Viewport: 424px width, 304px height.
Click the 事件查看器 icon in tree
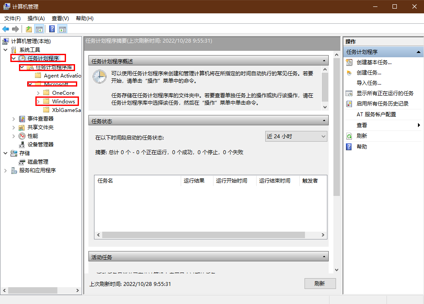pos(22,119)
